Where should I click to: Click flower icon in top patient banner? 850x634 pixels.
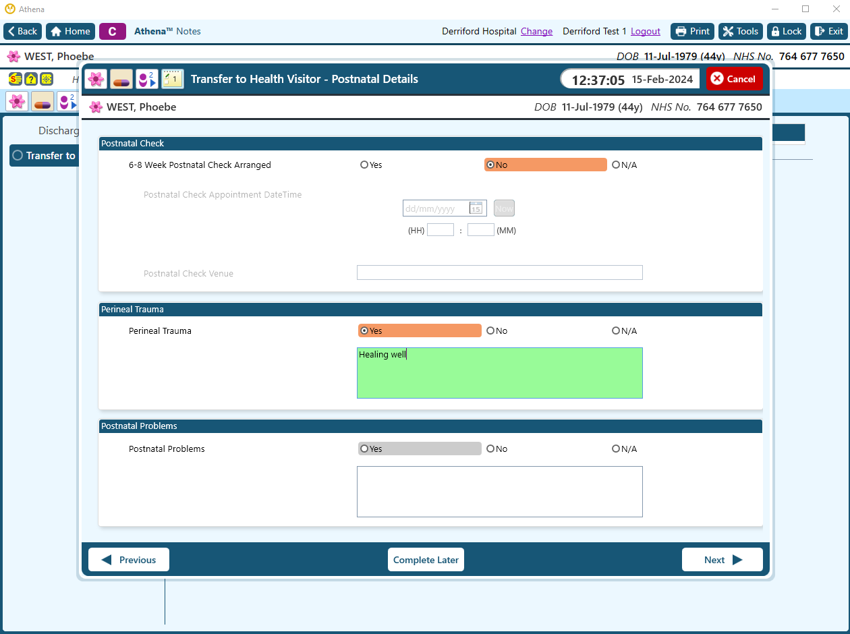tap(13, 57)
